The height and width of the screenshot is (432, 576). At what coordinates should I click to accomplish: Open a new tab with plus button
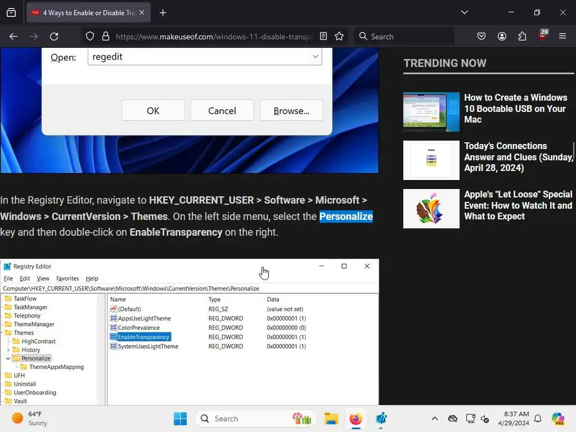pyautogui.click(x=163, y=13)
